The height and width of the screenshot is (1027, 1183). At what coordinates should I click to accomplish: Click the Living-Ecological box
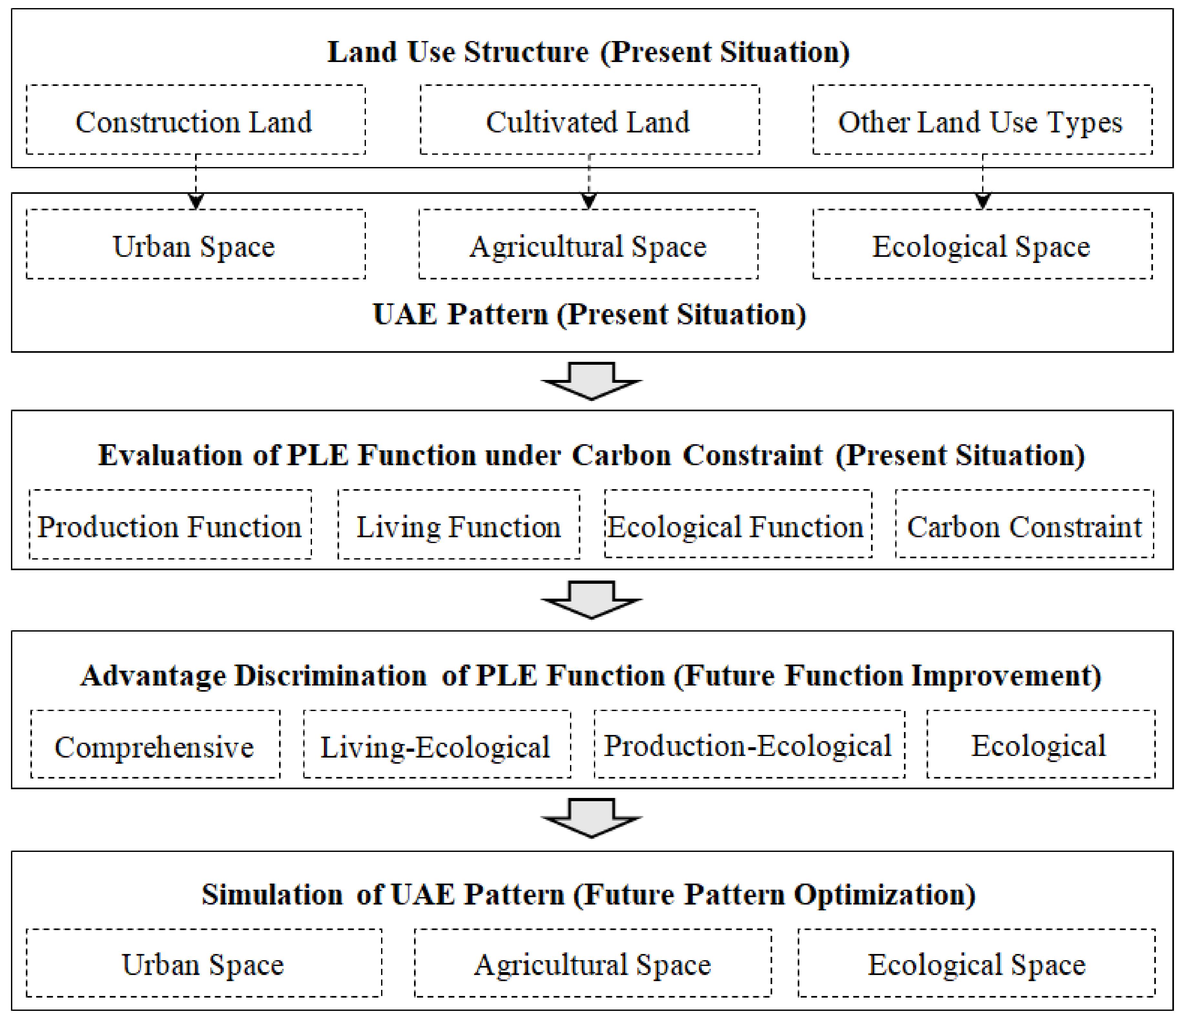pos(437,745)
